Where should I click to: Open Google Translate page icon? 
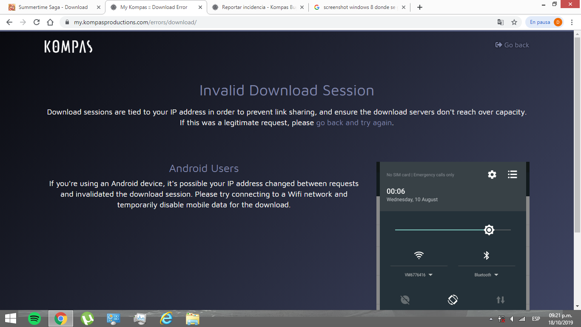click(x=501, y=22)
